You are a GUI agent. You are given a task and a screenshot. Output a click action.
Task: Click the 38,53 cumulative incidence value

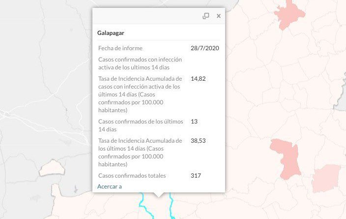coord(198,141)
